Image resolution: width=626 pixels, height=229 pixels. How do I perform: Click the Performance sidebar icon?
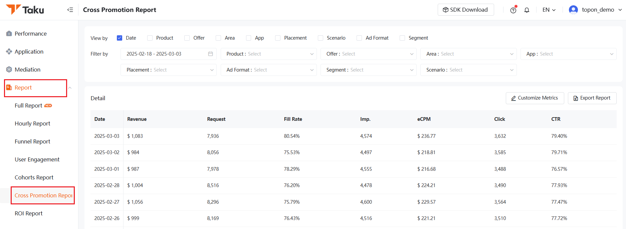[9, 34]
